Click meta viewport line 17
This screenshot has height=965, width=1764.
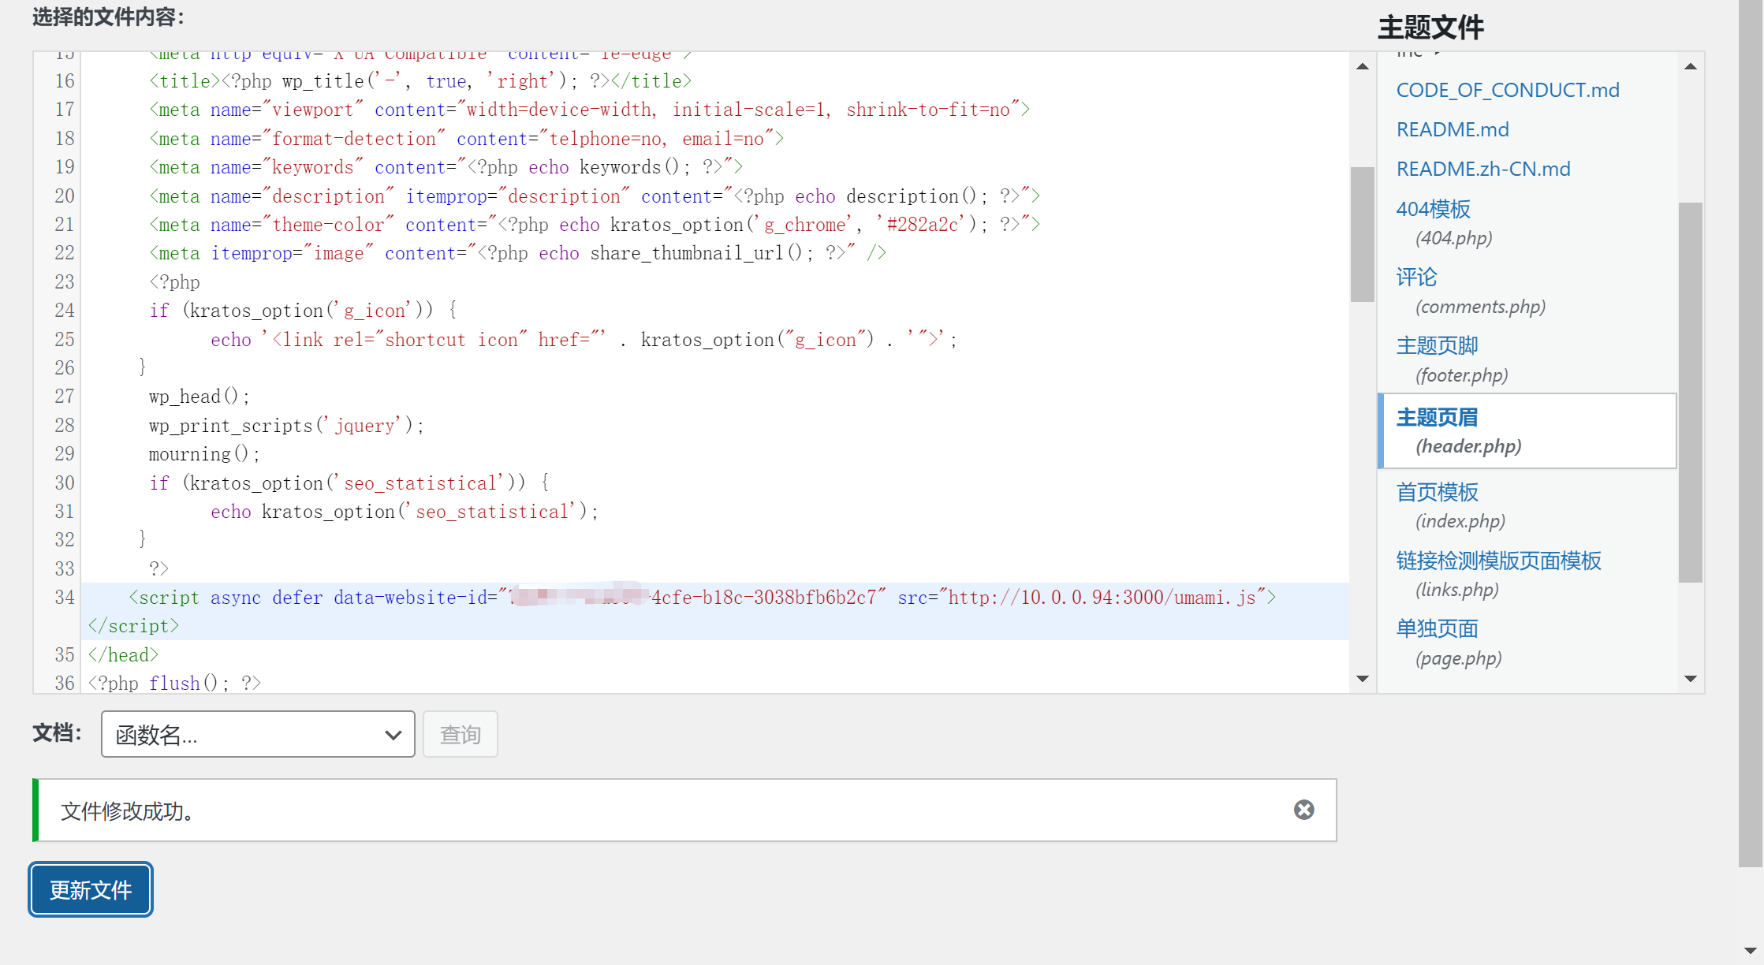589,110
